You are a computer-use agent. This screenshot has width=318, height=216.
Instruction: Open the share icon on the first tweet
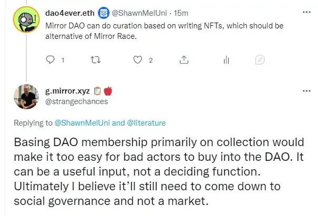(184, 60)
